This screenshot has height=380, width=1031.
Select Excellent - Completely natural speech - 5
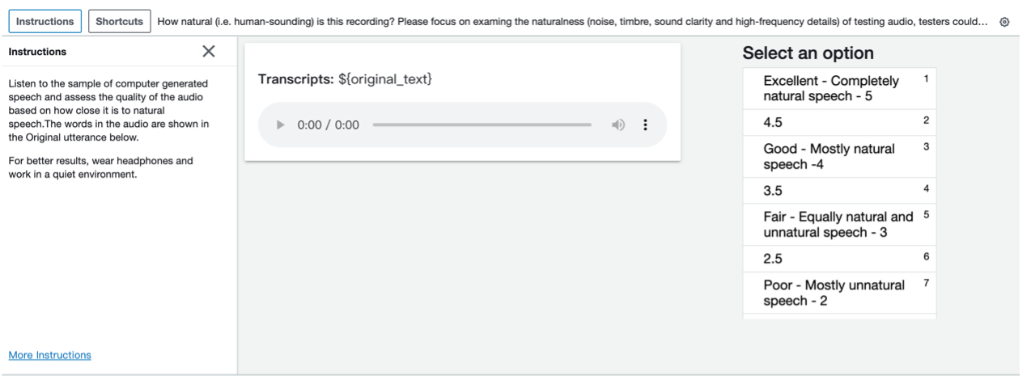838,89
